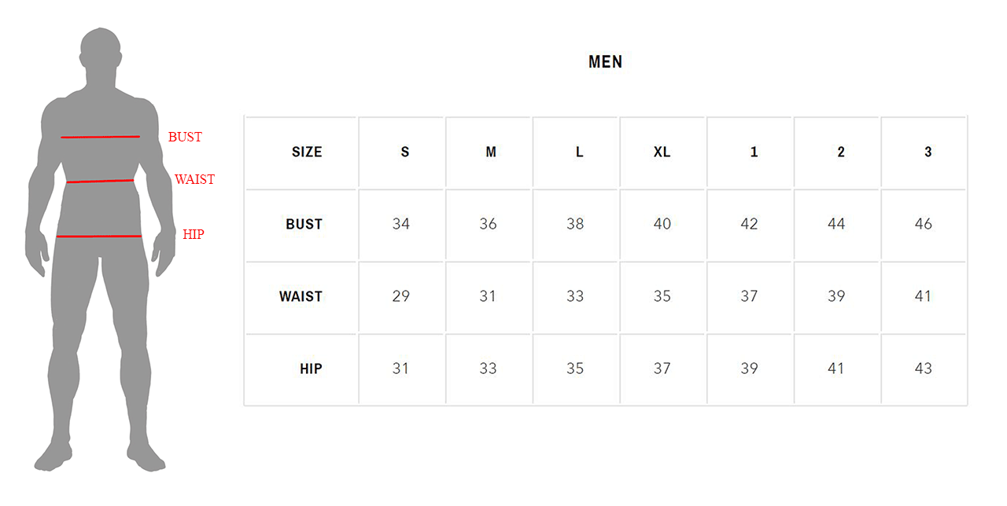The width and height of the screenshot is (1007, 506).
Task: Click the size 3 column header
Action: pos(928,152)
